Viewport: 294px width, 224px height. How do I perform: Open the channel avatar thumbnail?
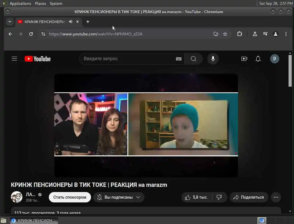[x=16, y=197]
